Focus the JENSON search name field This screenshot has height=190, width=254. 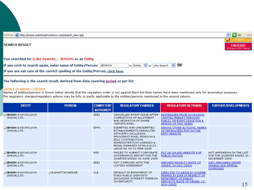[x=114, y=65]
